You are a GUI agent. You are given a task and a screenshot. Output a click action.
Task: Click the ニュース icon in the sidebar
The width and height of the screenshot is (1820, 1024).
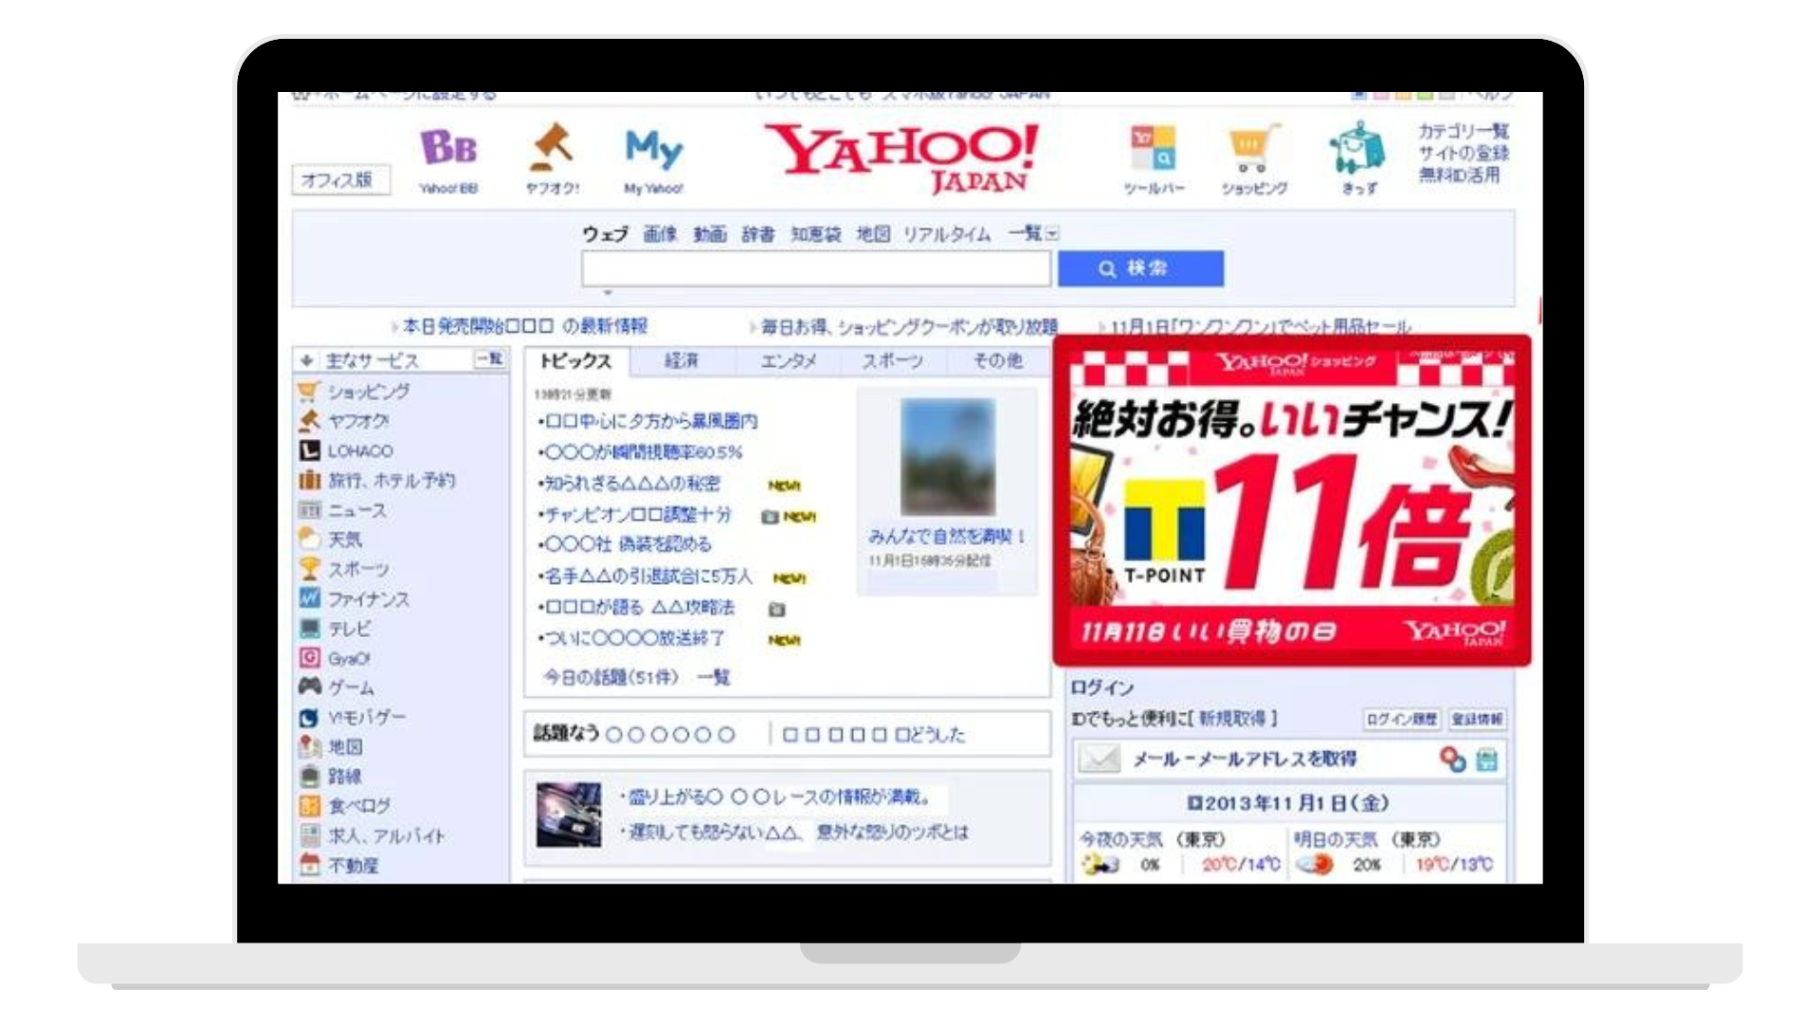click(309, 510)
